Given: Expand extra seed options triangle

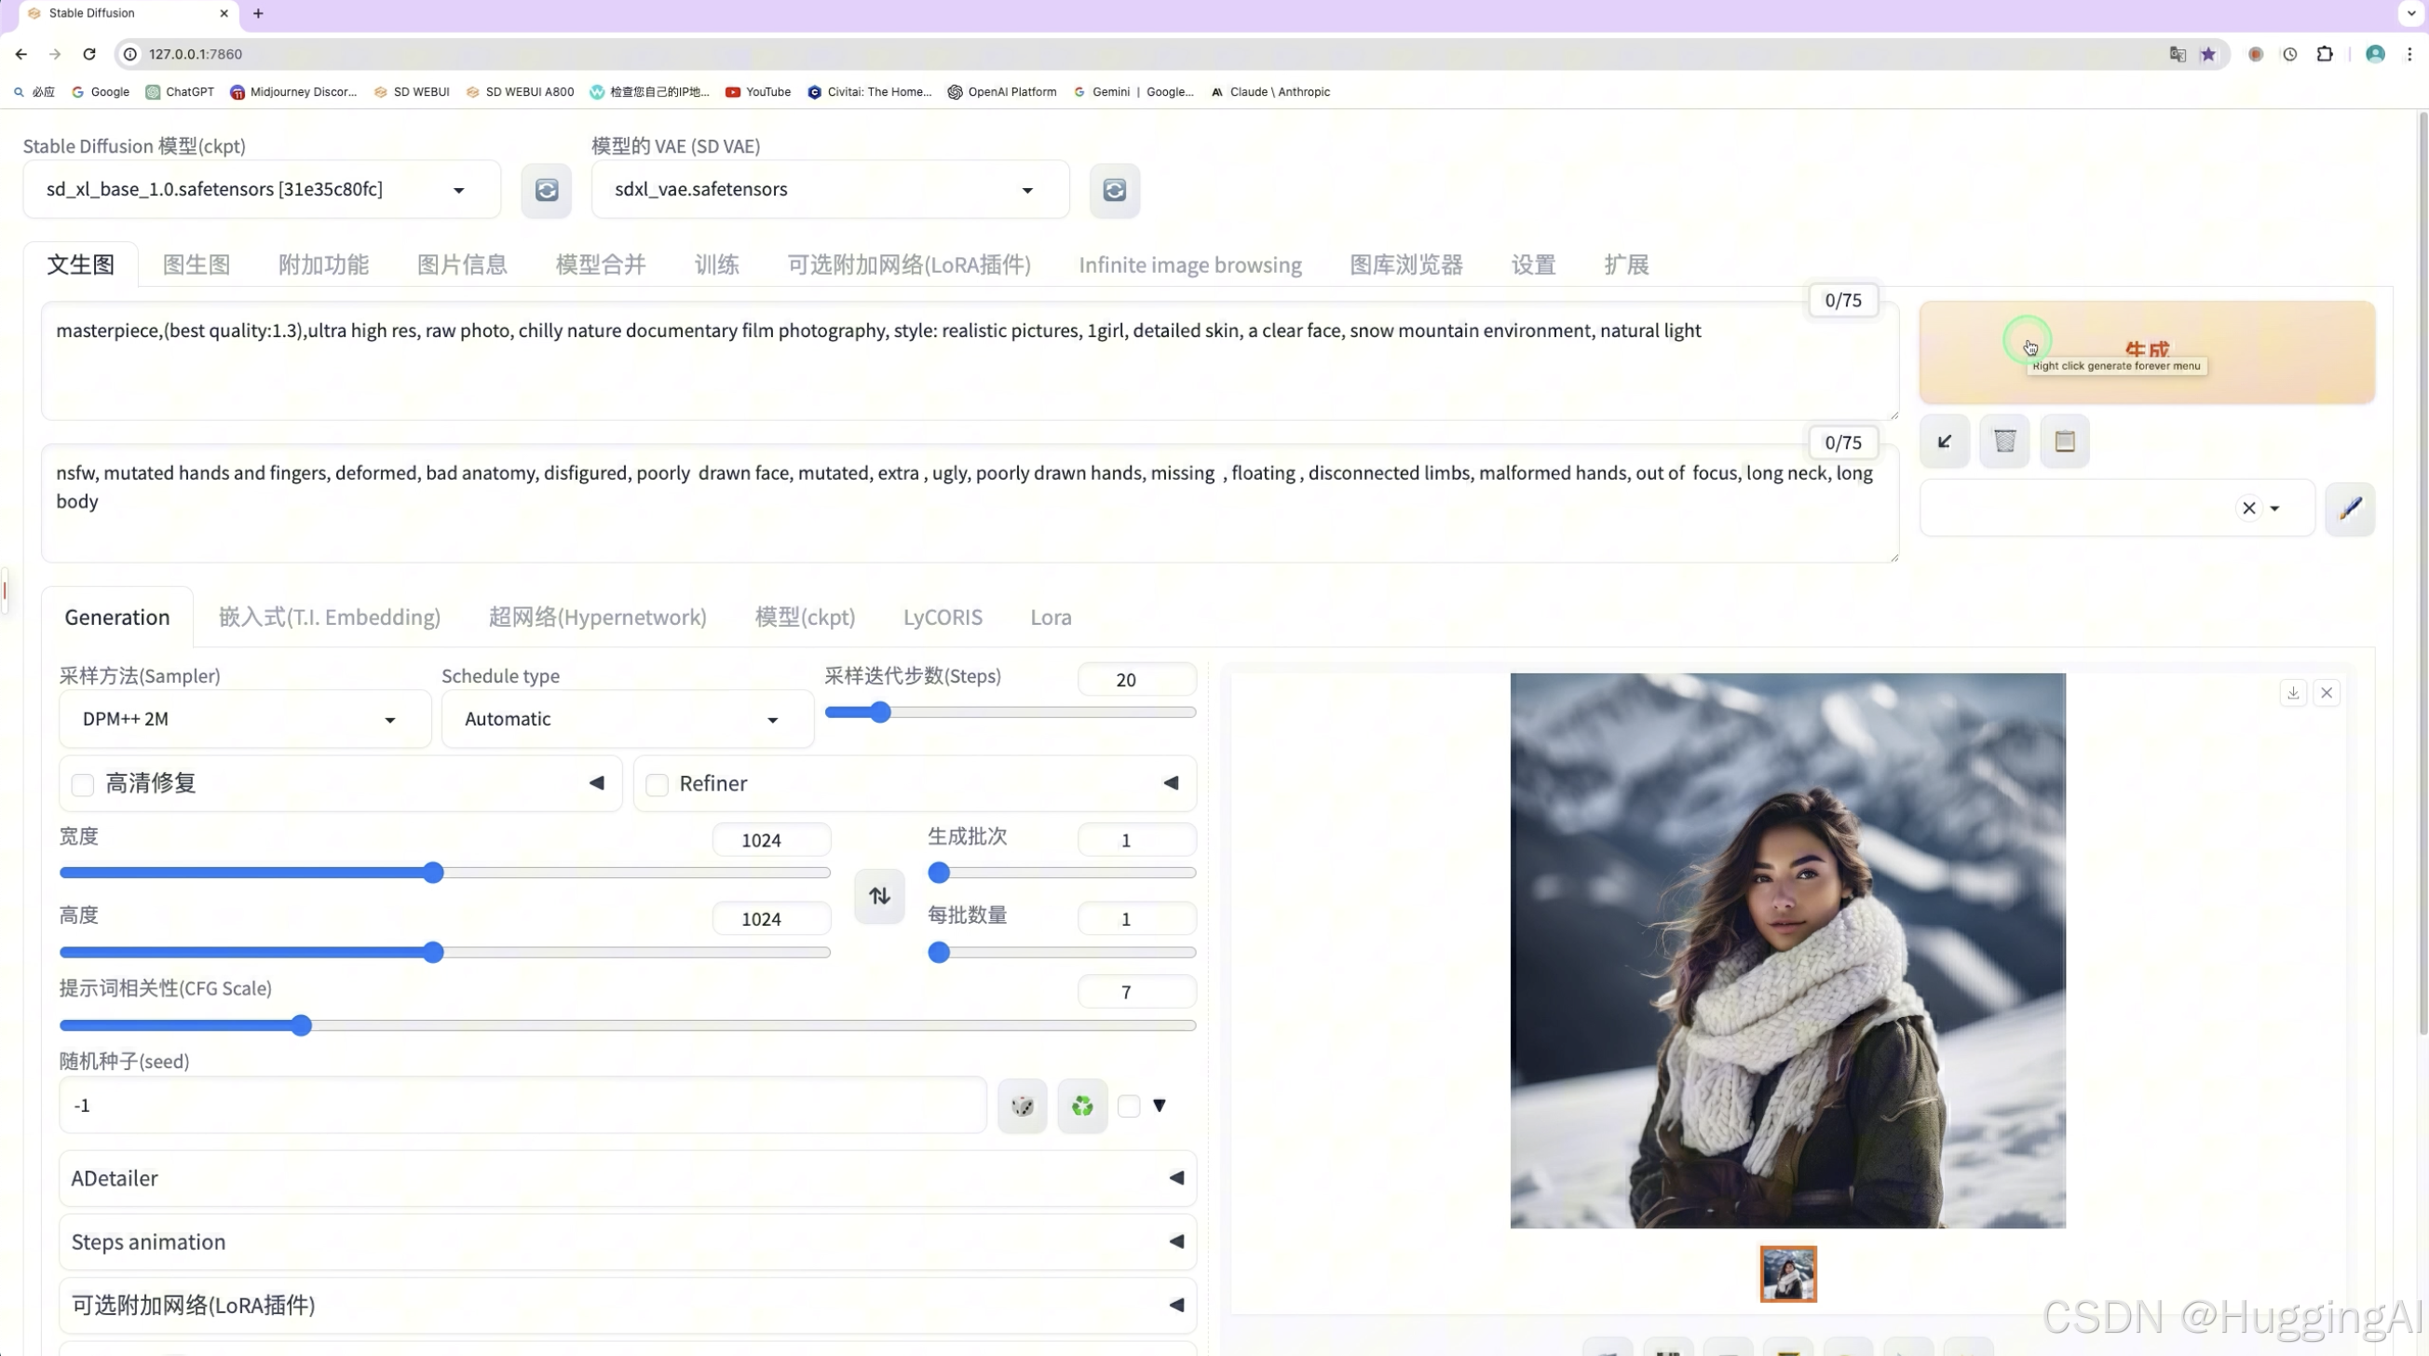Looking at the screenshot, I should tap(1160, 1105).
